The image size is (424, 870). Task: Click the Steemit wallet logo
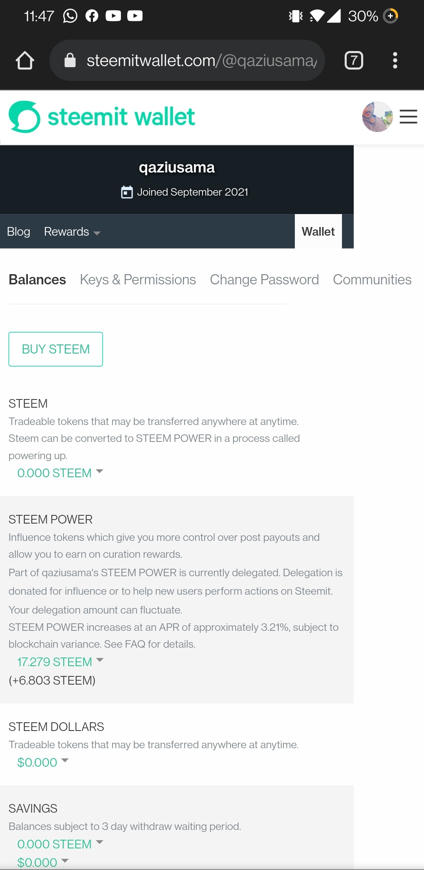(x=102, y=117)
